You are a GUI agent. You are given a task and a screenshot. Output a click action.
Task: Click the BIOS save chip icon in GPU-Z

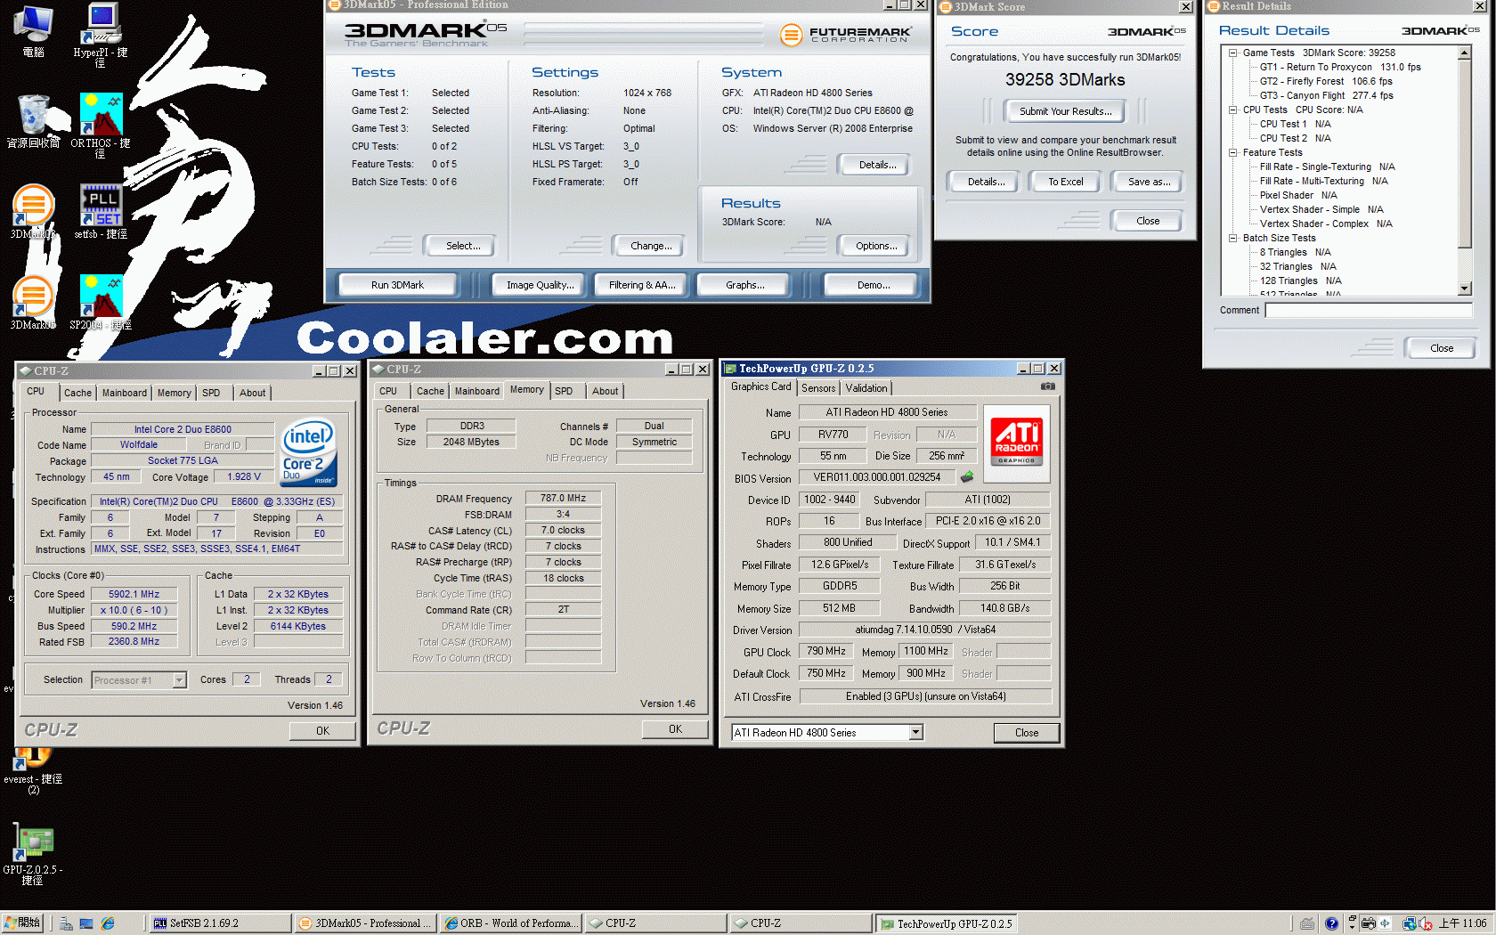pos(966,477)
